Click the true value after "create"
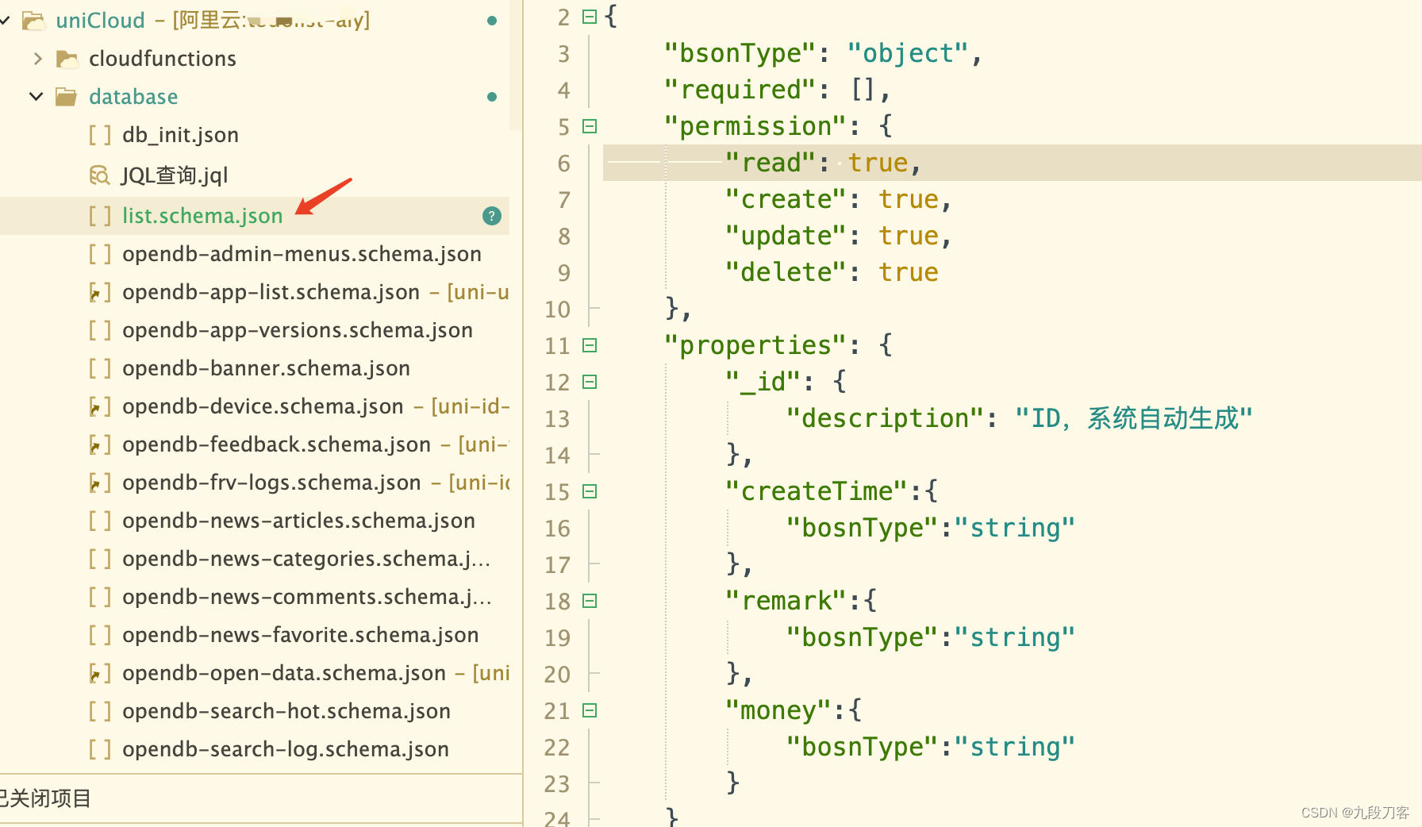This screenshot has height=827, width=1422. pos(909,199)
